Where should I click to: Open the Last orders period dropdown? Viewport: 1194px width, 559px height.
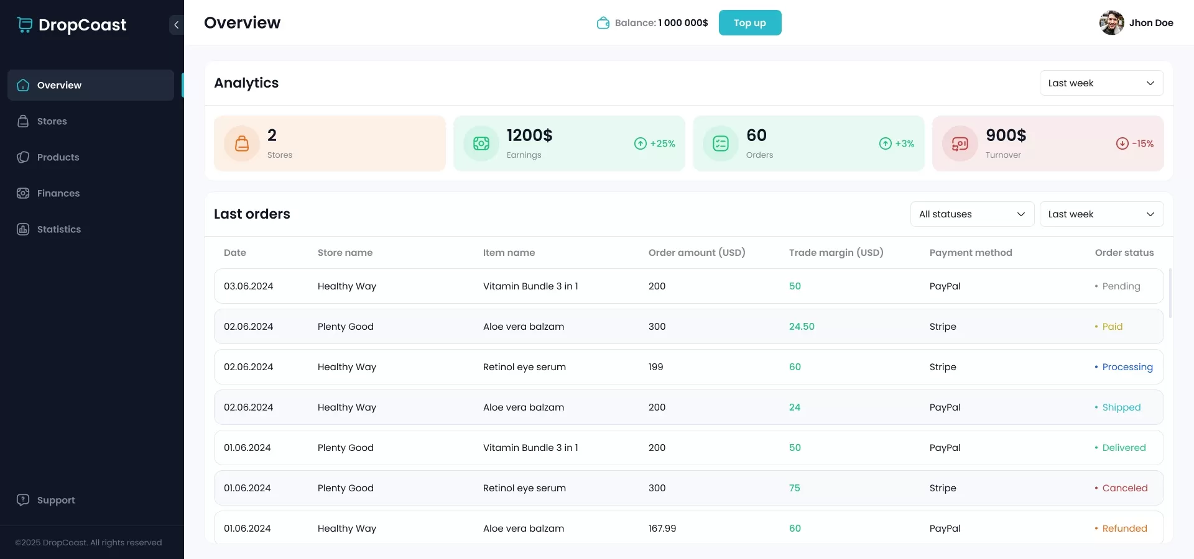[1101, 214]
